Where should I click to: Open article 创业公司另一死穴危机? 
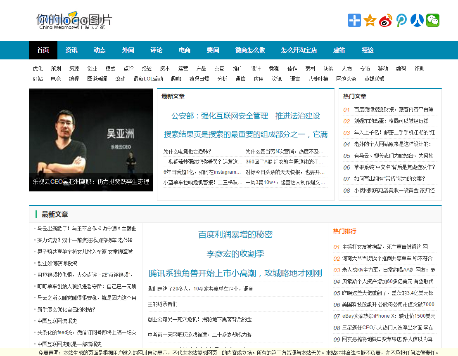199,319
